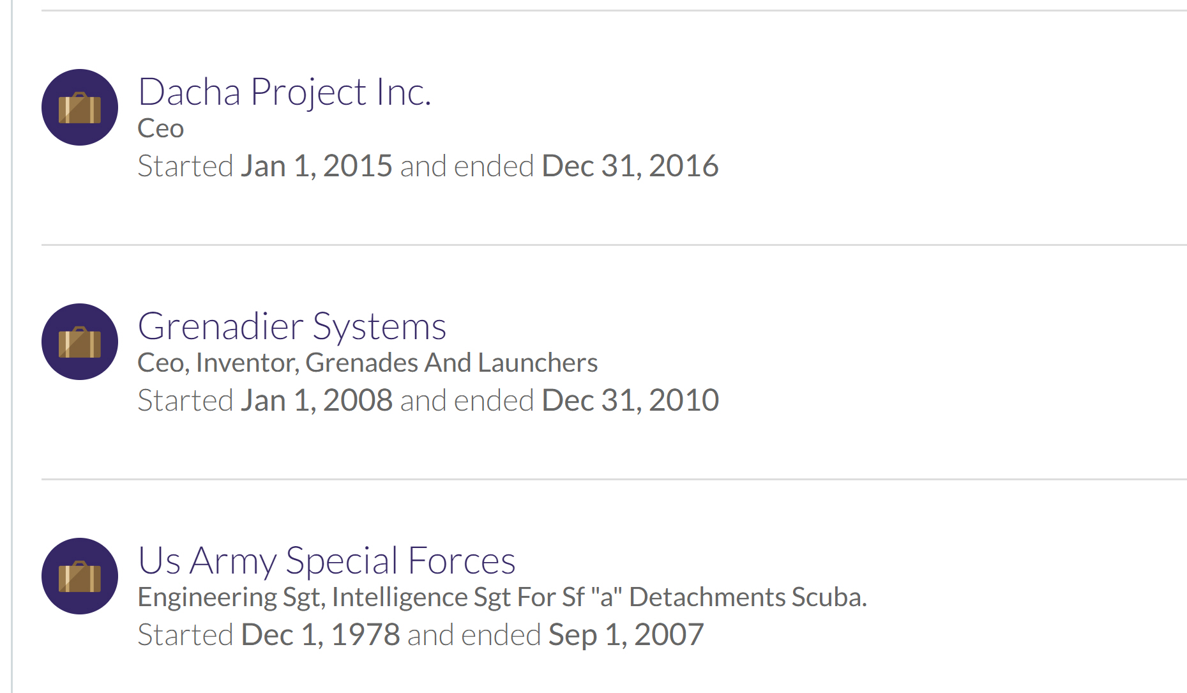Image resolution: width=1187 pixels, height=693 pixels.
Task: Click 'Started' label in Dacha Project entry
Action: [x=185, y=166]
